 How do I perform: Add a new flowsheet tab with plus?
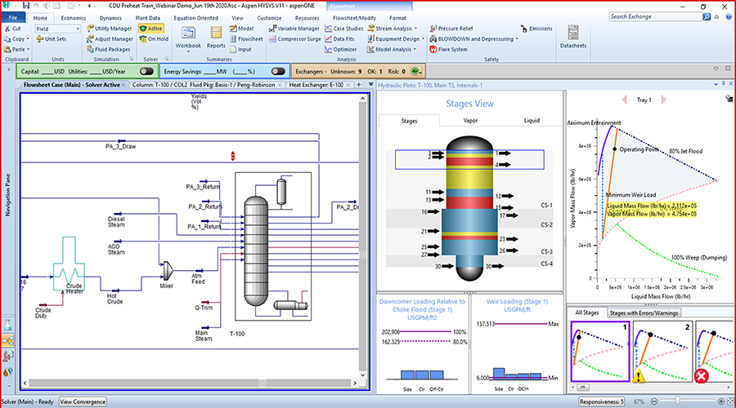[x=359, y=85]
